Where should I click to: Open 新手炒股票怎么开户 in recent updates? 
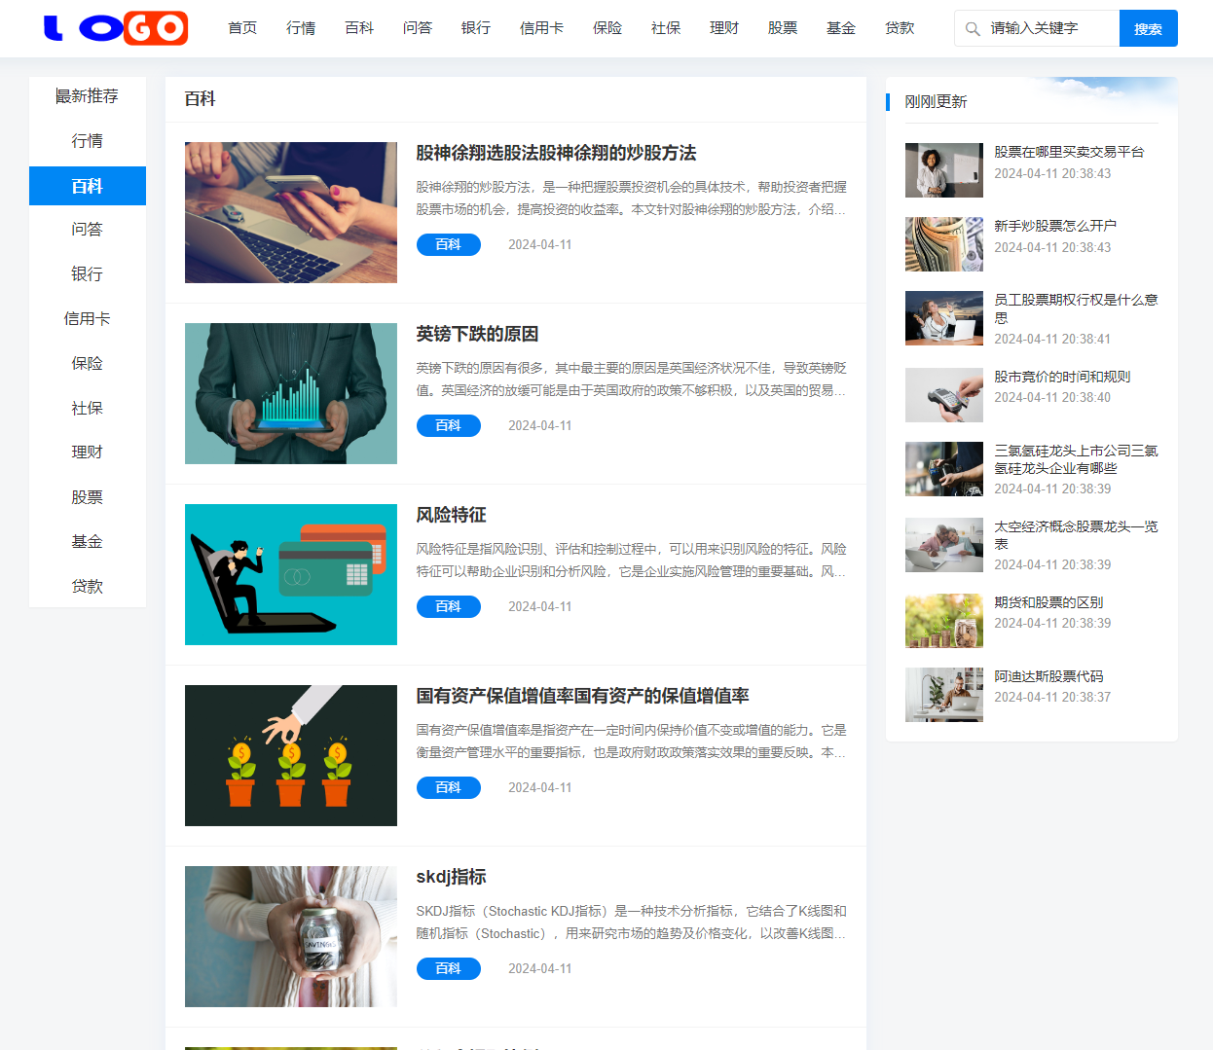1054,226
